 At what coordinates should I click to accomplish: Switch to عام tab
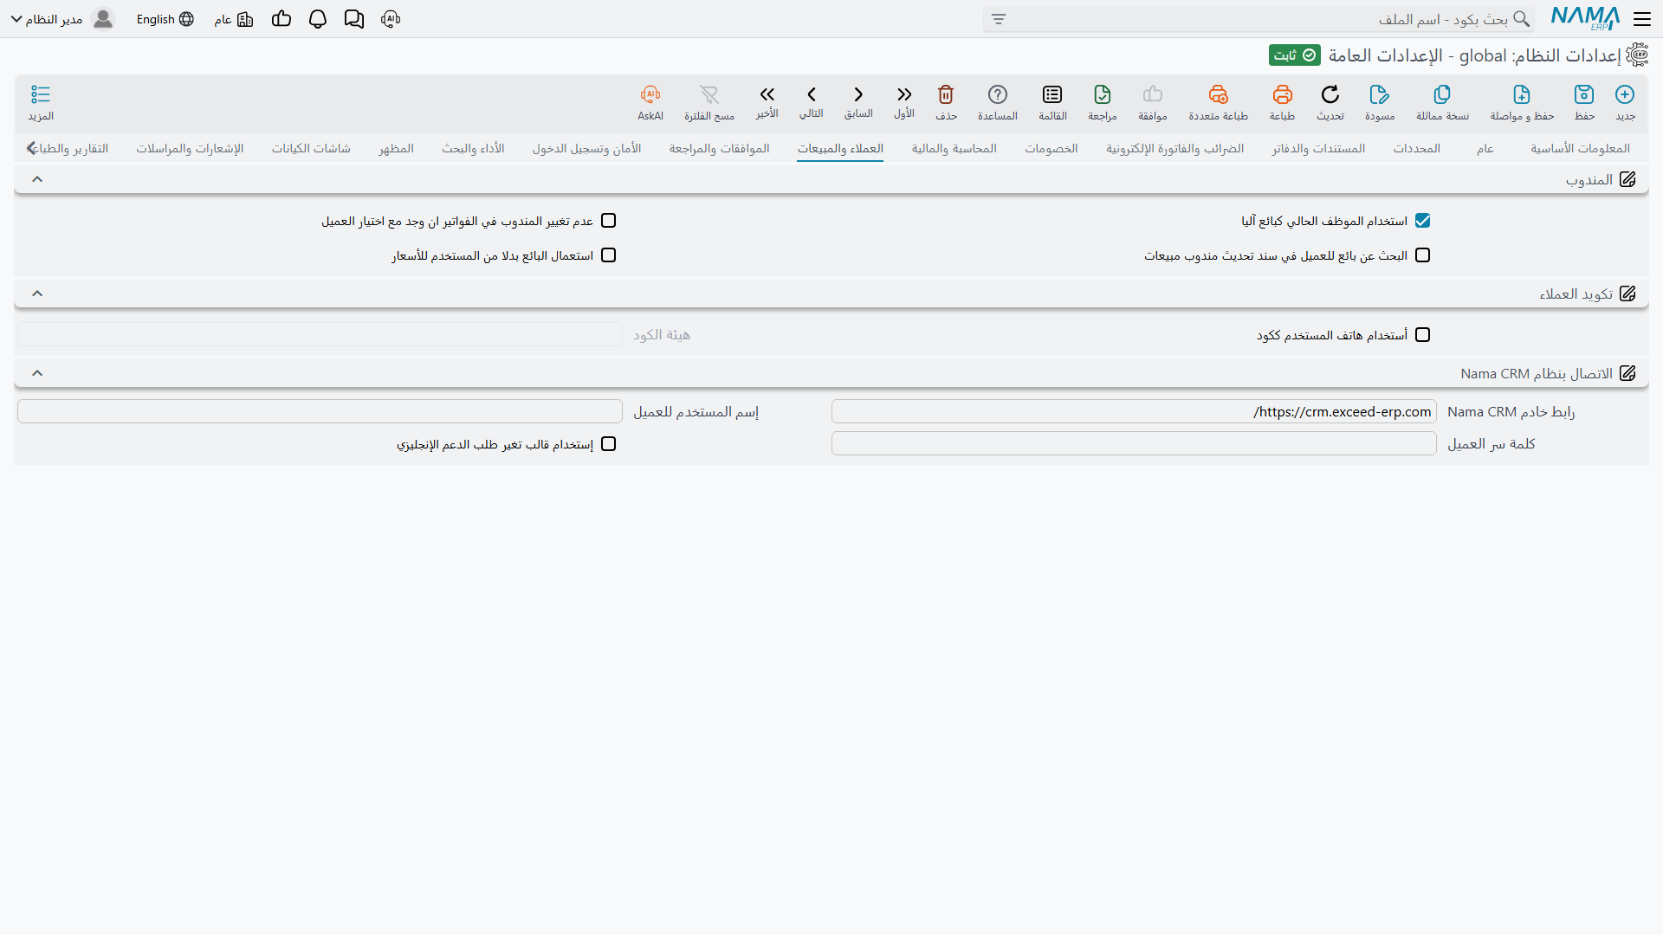coord(1485,148)
